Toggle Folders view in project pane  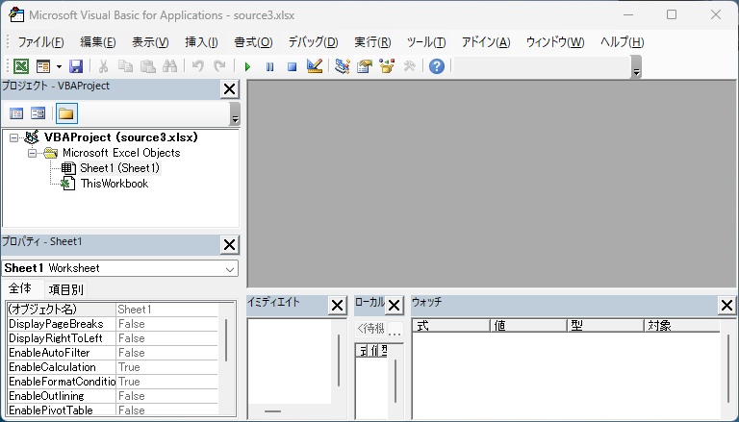click(x=65, y=113)
